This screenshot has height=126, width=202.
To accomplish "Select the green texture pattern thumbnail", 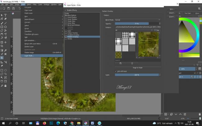I will point(118,55).
